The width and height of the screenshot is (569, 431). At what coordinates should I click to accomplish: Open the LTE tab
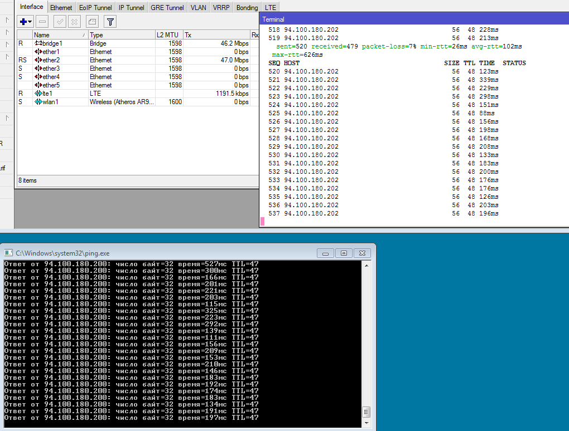(271, 8)
